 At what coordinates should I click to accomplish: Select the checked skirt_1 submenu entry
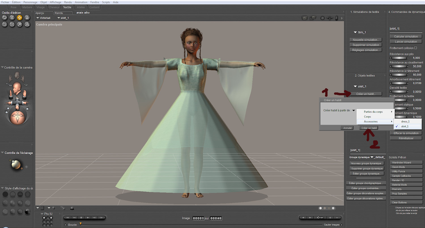click(407, 126)
